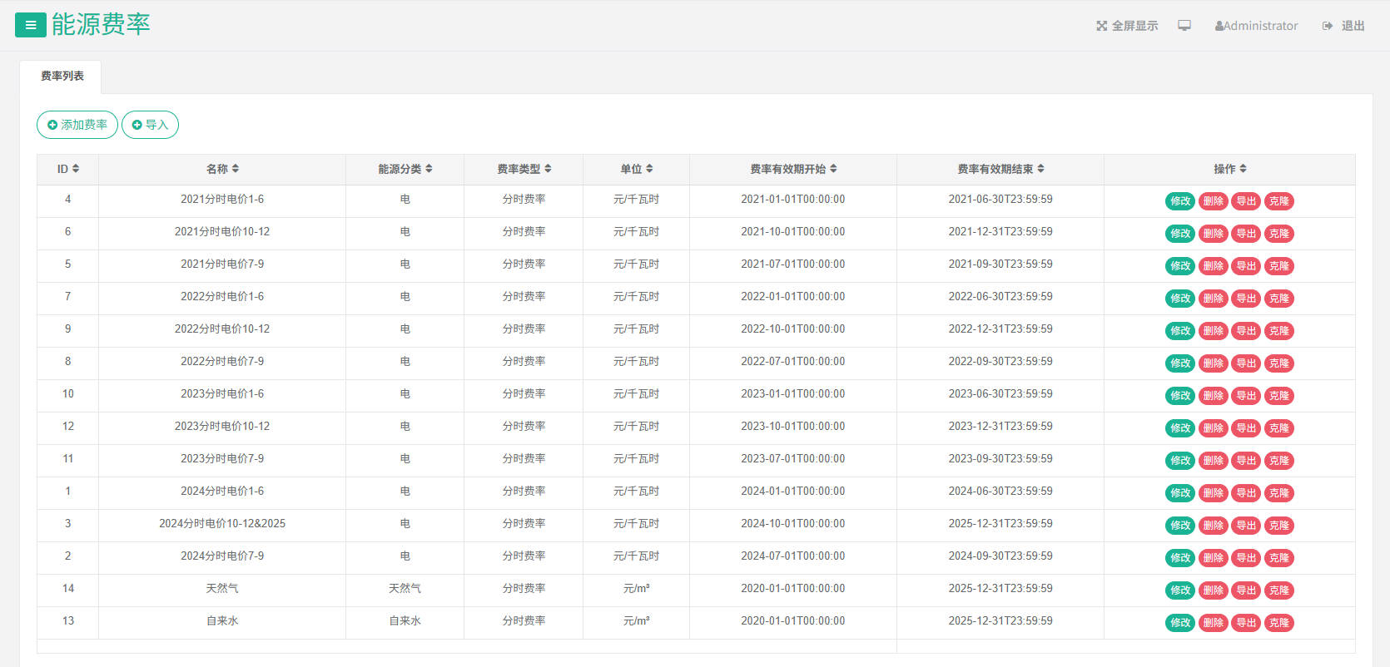Screen dimensions: 1390x667
Task: Click the fullscreen display icon
Action: [x=1102, y=26]
